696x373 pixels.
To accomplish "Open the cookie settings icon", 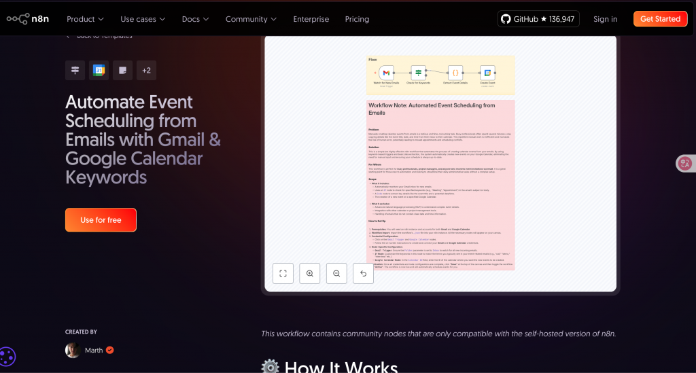I will point(7,357).
